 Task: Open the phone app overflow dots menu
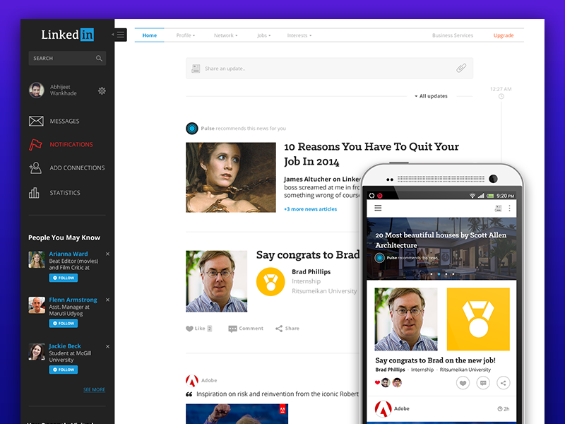point(509,208)
